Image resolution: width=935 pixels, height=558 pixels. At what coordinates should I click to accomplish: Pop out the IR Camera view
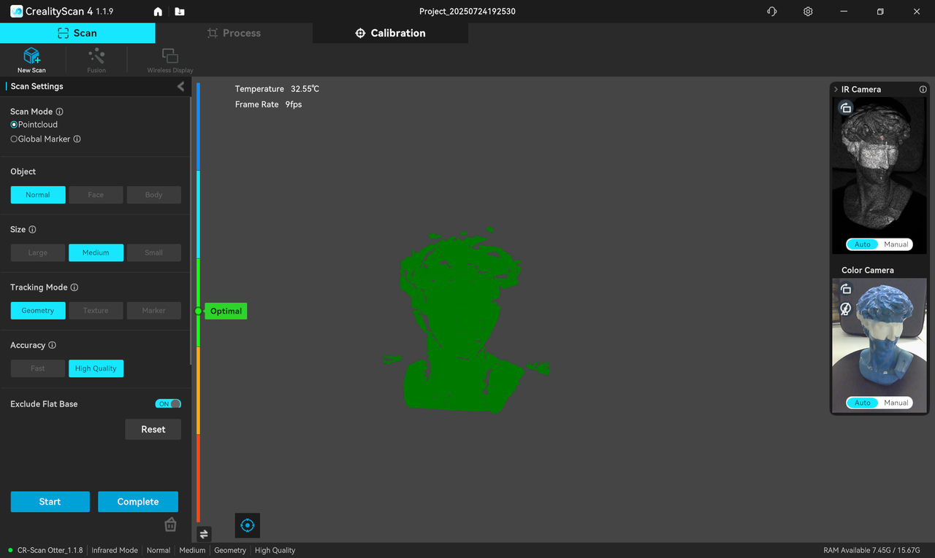(x=846, y=108)
